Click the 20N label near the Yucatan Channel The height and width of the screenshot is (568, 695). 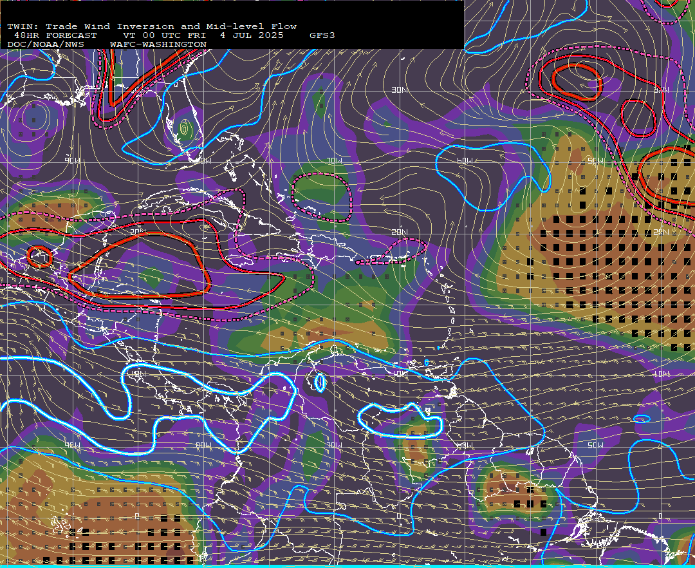coord(138,231)
